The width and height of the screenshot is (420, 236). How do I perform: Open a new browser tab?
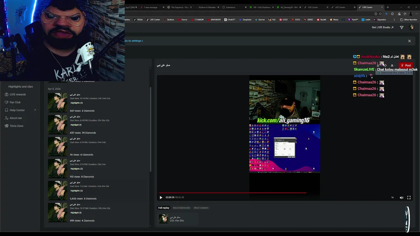coord(388,7)
